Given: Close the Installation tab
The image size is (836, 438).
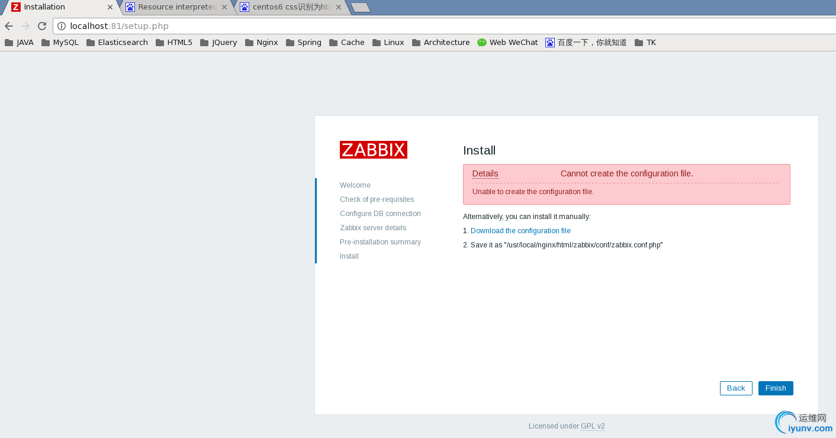Looking at the screenshot, I should coord(110,7).
